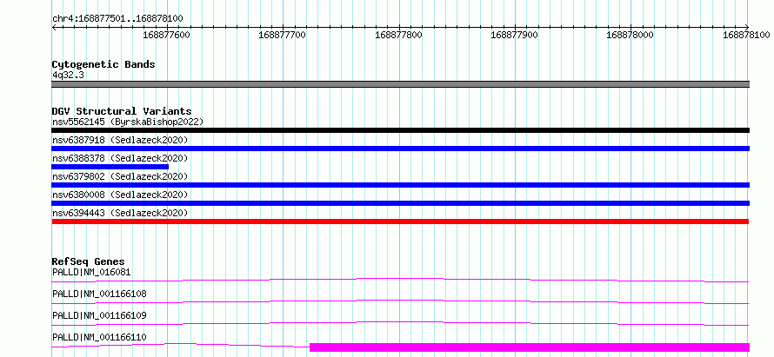The image size is (774, 357).
Task: Select the red nsv6394443 variant bar
Action: 400,221
